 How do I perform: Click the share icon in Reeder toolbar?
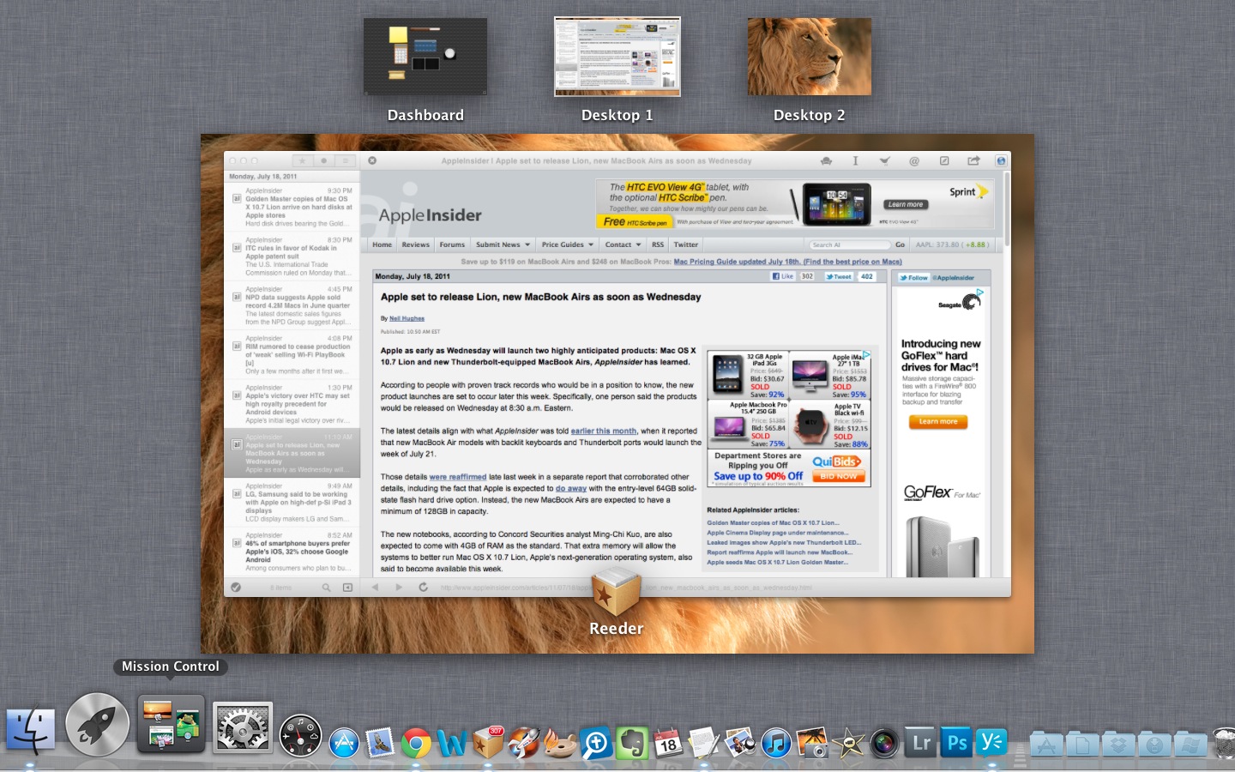tap(973, 160)
